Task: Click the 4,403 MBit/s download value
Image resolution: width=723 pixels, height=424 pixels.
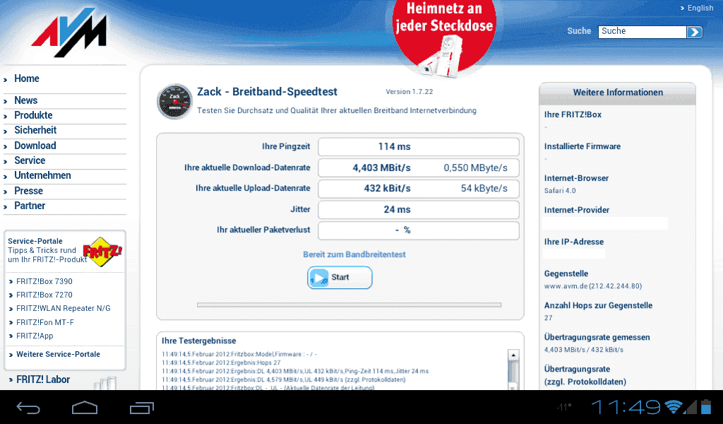Action: pyautogui.click(x=381, y=168)
